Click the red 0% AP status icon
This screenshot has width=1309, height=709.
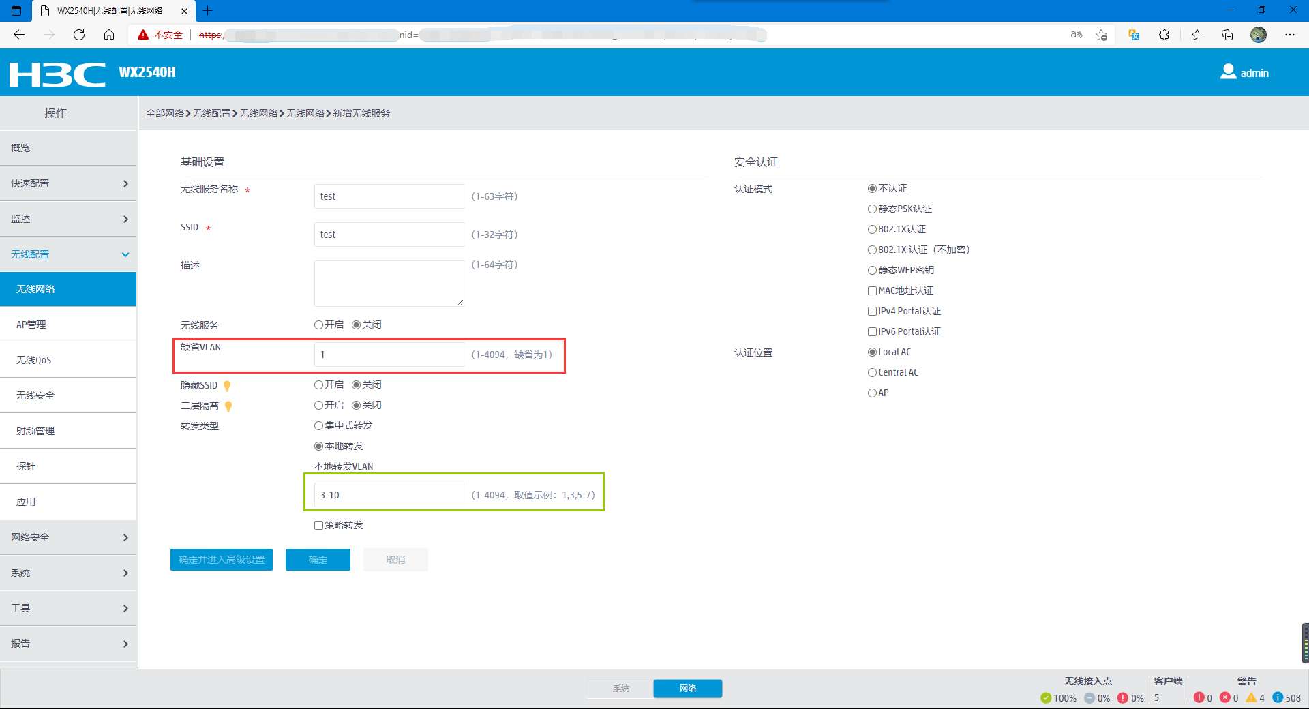pyautogui.click(x=1123, y=697)
